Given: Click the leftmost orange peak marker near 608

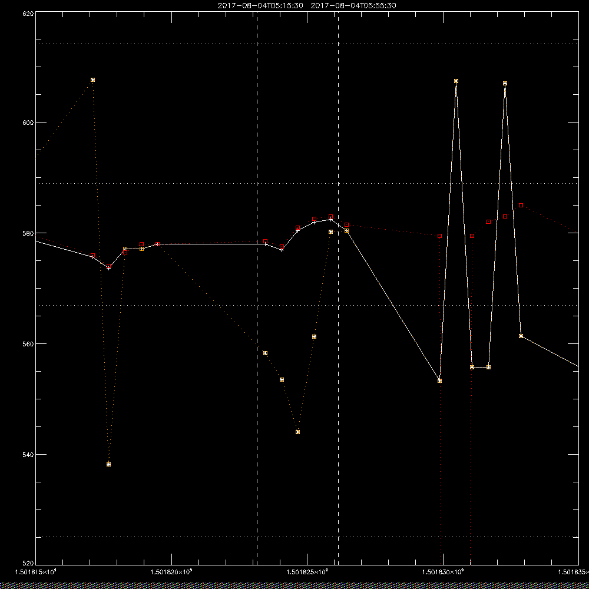Looking at the screenshot, I should pos(93,80).
